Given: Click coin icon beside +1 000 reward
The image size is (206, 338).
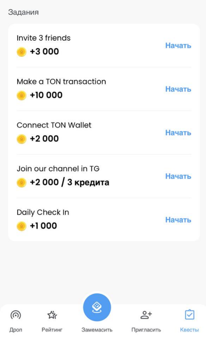Looking at the screenshot, I should point(21,226).
